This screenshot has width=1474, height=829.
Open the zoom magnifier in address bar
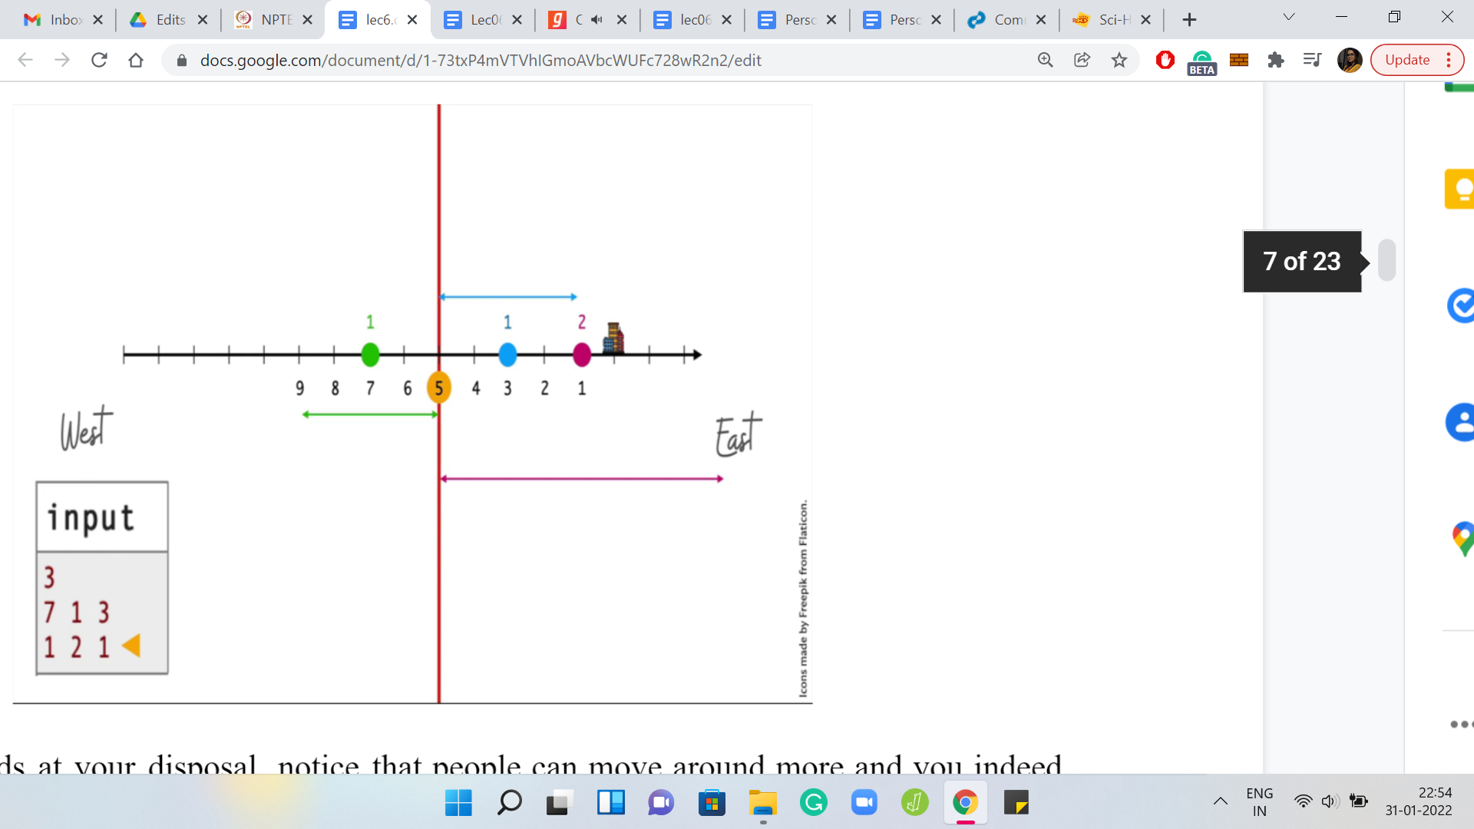coord(1045,60)
